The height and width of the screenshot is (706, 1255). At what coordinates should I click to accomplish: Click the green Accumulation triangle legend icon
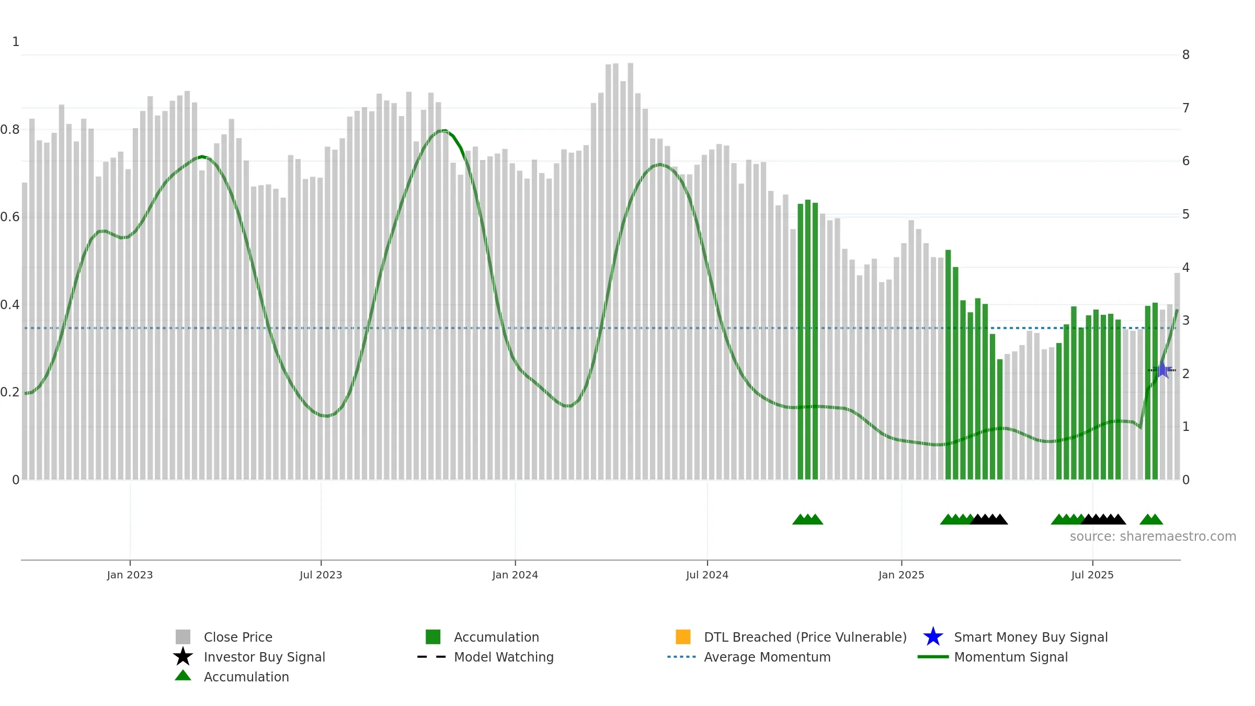click(183, 676)
